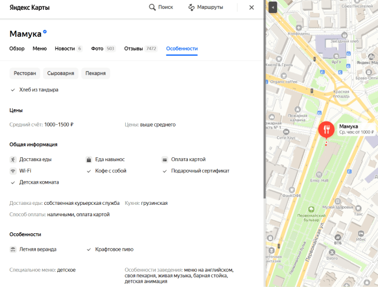378x287 pixels.
Task: Click the Пекарня category chip
Action: click(x=96, y=73)
